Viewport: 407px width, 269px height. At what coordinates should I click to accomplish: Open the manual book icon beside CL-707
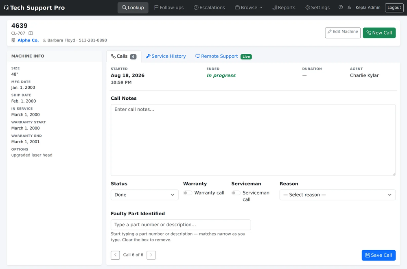[31, 33]
